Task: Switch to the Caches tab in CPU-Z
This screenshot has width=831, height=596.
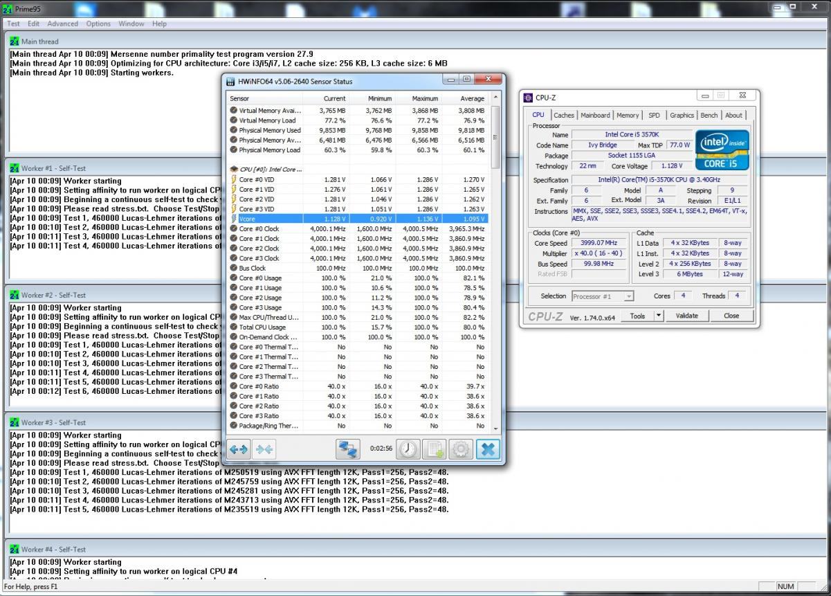Action: (563, 116)
